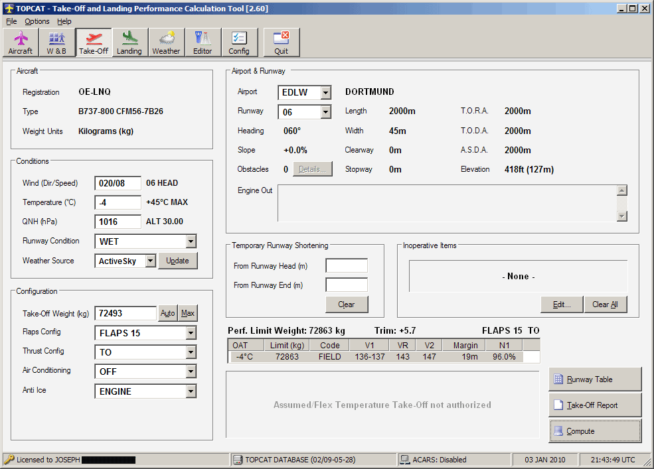Open the Config settings page
Screen dimensions: 654x469
click(x=239, y=42)
